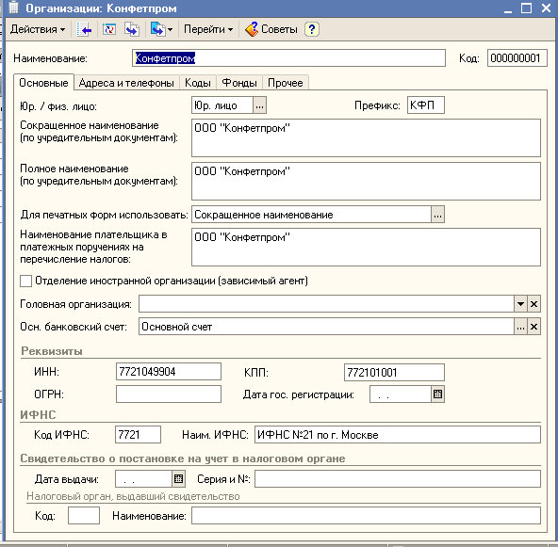Switch to the Адреса и телефоны tab
Screen dimensions: 558x547
click(x=126, y=83)
